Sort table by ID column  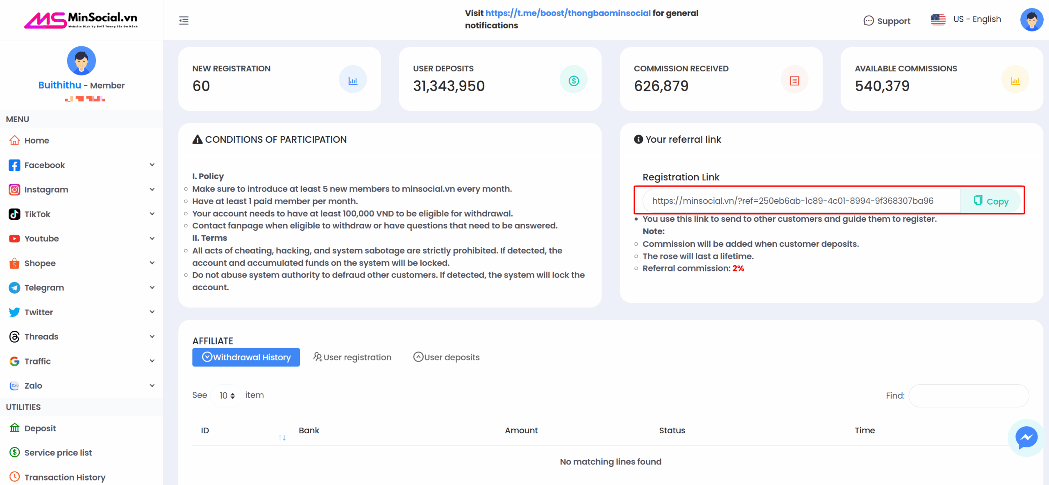[243, 431]
